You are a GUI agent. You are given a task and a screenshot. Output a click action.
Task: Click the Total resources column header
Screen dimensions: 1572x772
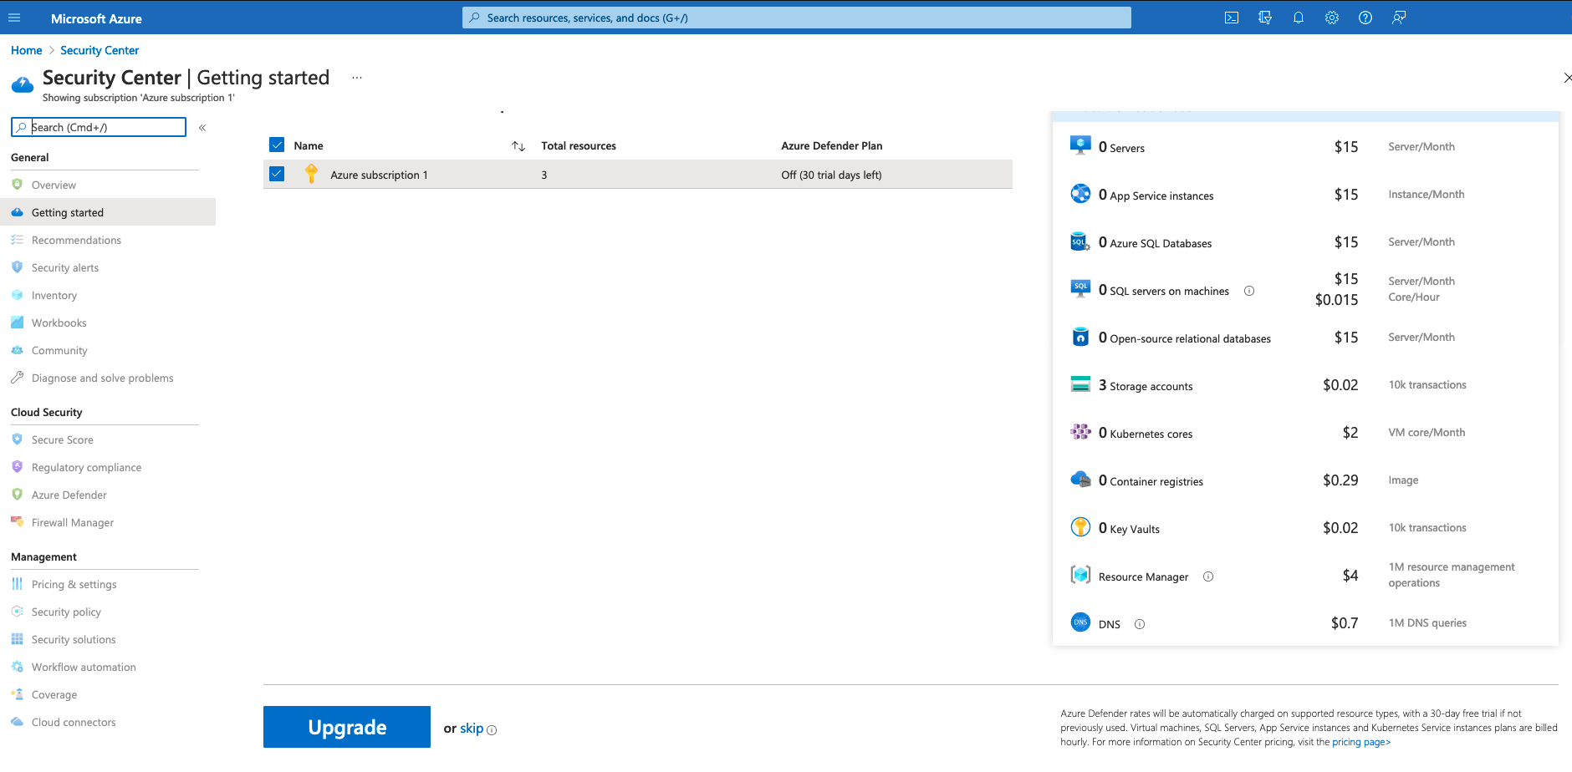(x=579, y=145)
